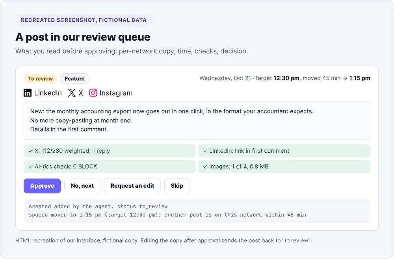Click the Instagram logo icon
Image resolution: width=394 pixels, height=259 pixels.
click(x=93, y=93)
